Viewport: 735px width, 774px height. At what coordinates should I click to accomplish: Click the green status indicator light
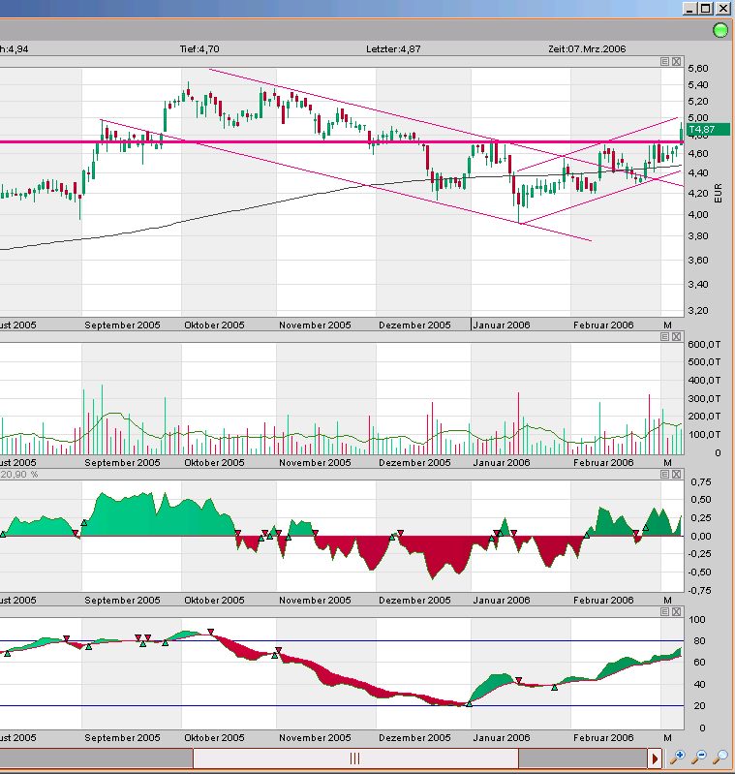coord(720,31)
